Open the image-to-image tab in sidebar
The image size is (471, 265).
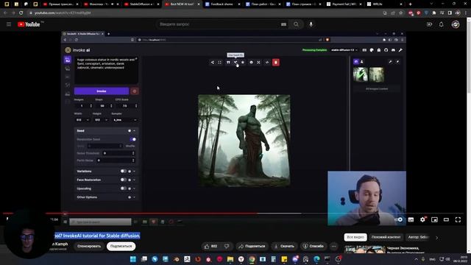click(x=68, y=68)
